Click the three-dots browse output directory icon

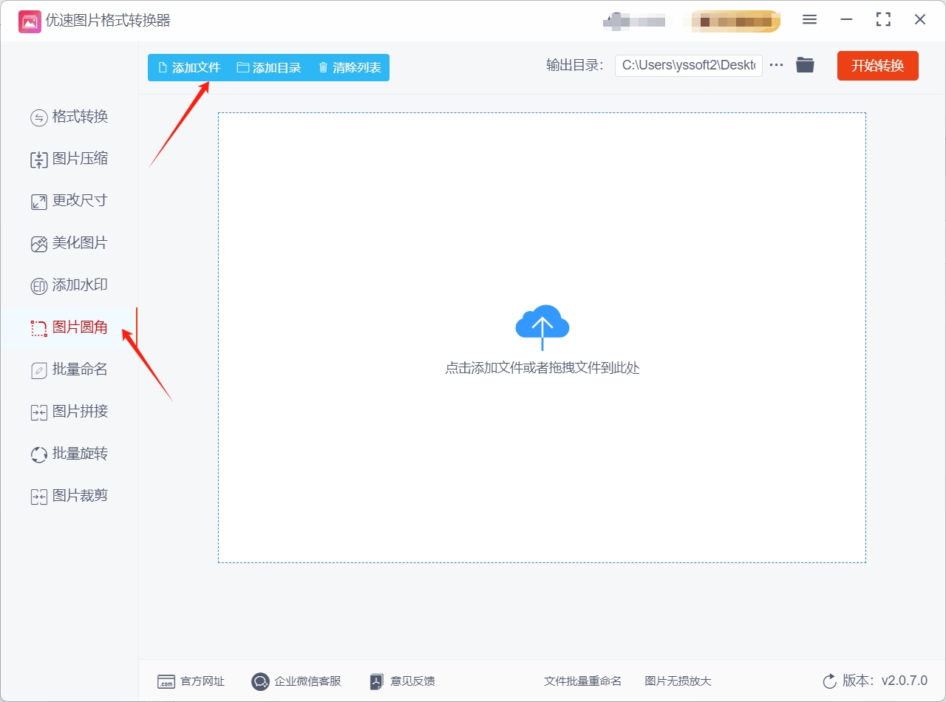click(776, 65)
